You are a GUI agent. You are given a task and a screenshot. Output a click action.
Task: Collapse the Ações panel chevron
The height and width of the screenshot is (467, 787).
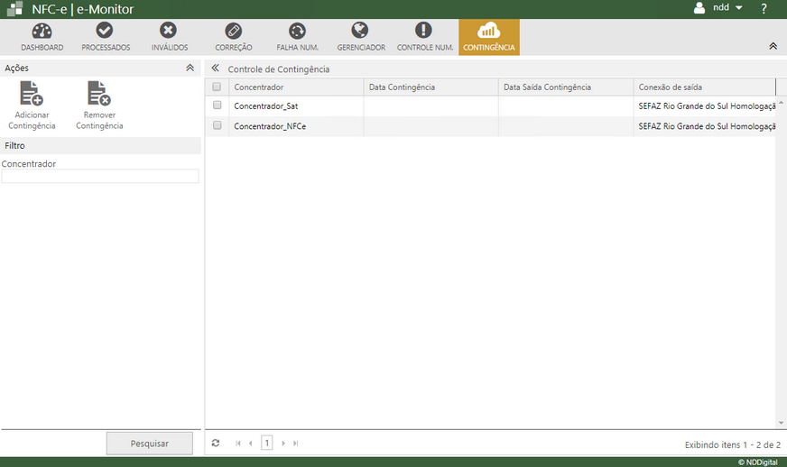pos(190,68)
